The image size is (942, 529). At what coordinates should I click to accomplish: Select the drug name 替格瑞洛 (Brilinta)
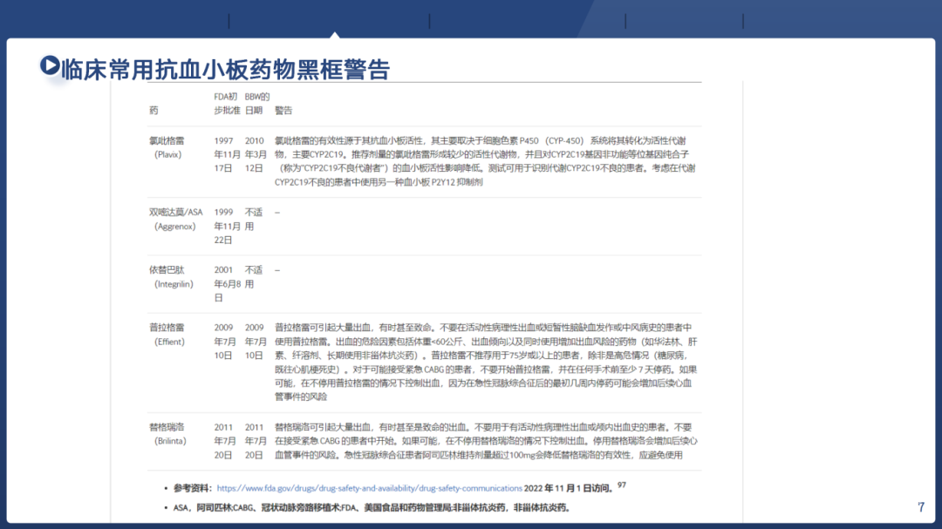click(167, 434)
